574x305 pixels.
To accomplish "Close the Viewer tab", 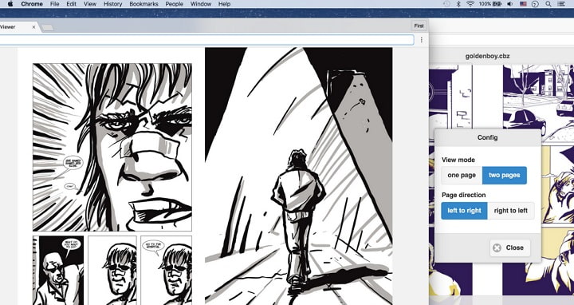I will coord(33,27).
